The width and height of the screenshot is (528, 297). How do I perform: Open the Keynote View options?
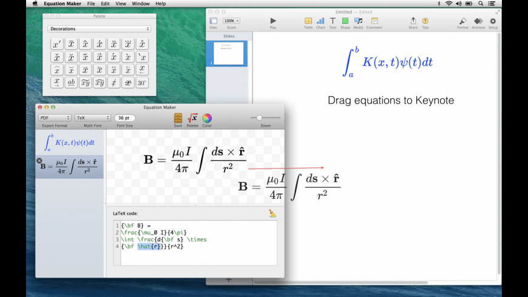[214, 21]
